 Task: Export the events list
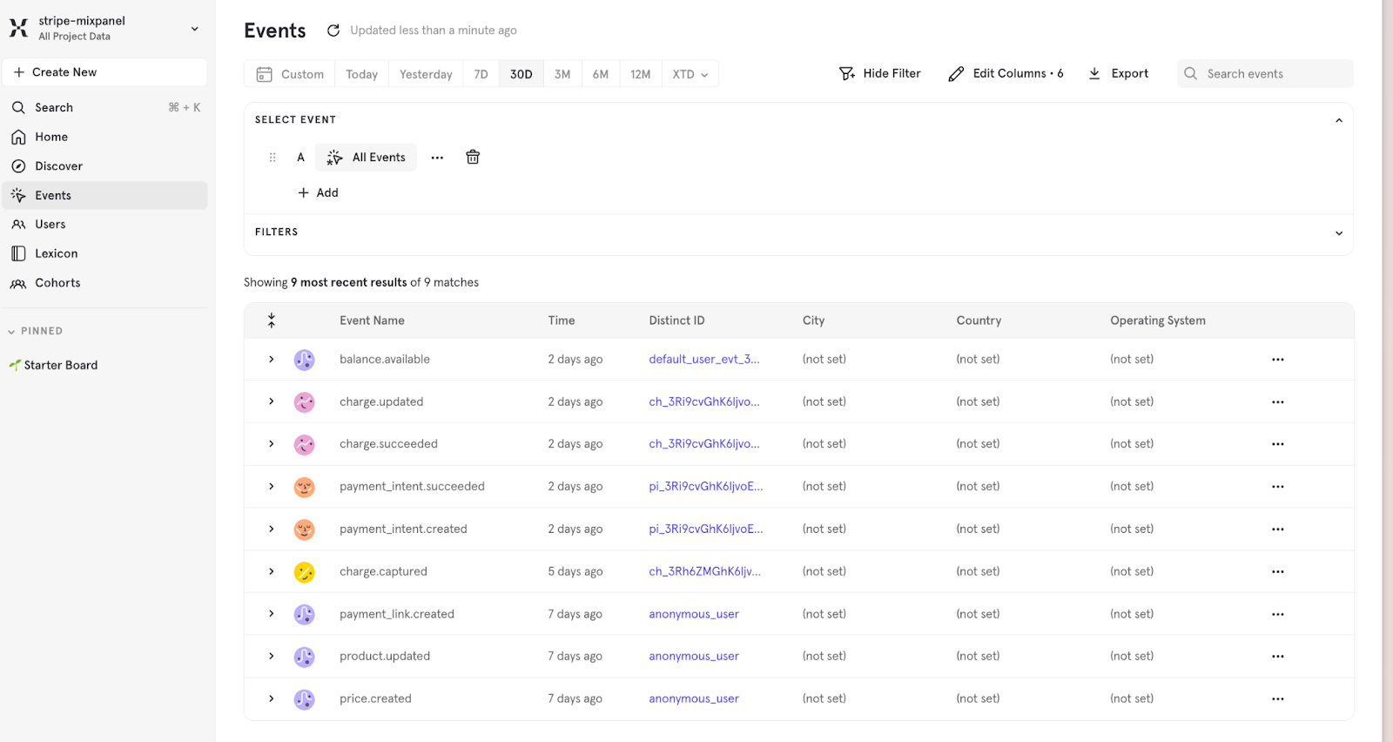pyautogui.click(x=1119, y=74)
